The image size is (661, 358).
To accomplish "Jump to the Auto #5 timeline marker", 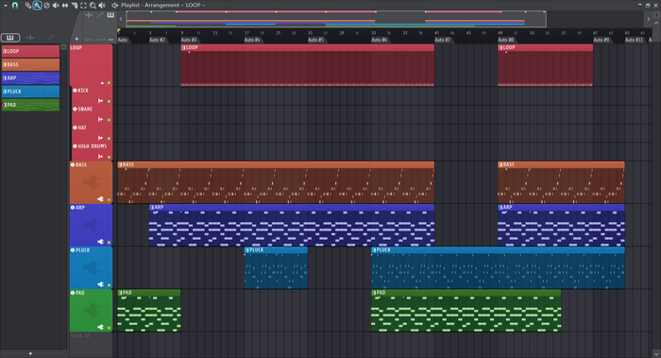I will (316, 40).
